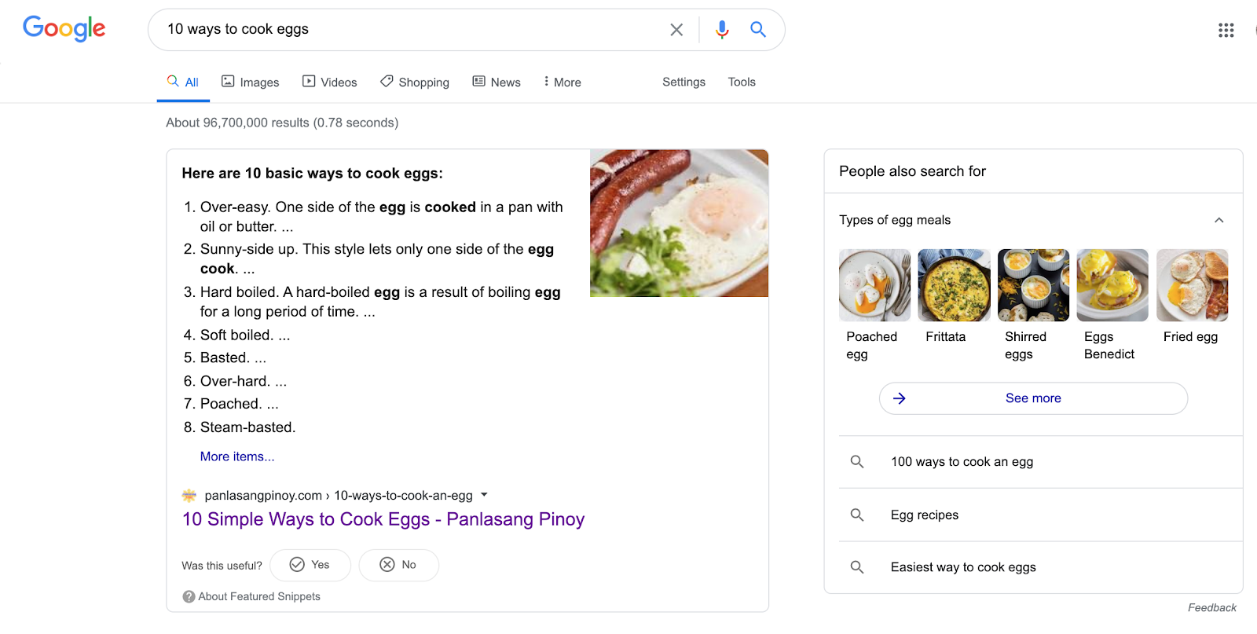Image resolution: width=1257 pixels, height=634 pixels.
Task: Click the featured snippet egg and sausage image
Action: point(679,223)
